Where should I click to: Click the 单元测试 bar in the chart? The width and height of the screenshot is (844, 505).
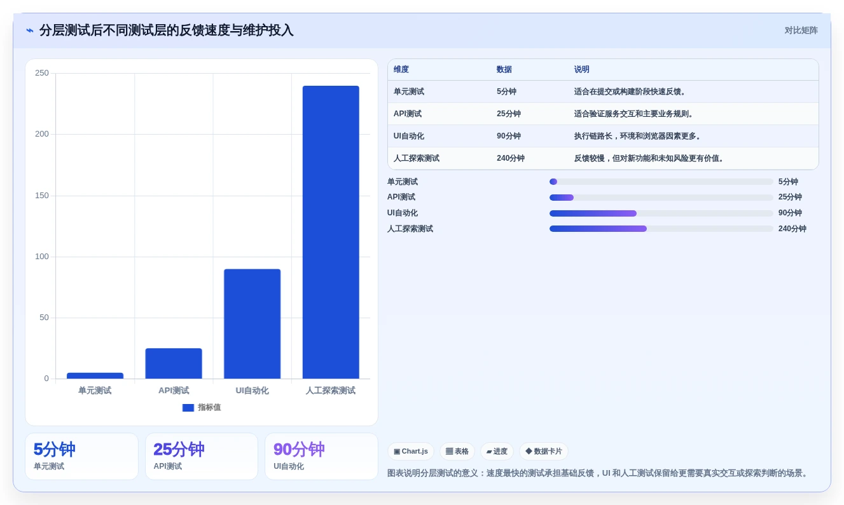[x=95, y=375]
